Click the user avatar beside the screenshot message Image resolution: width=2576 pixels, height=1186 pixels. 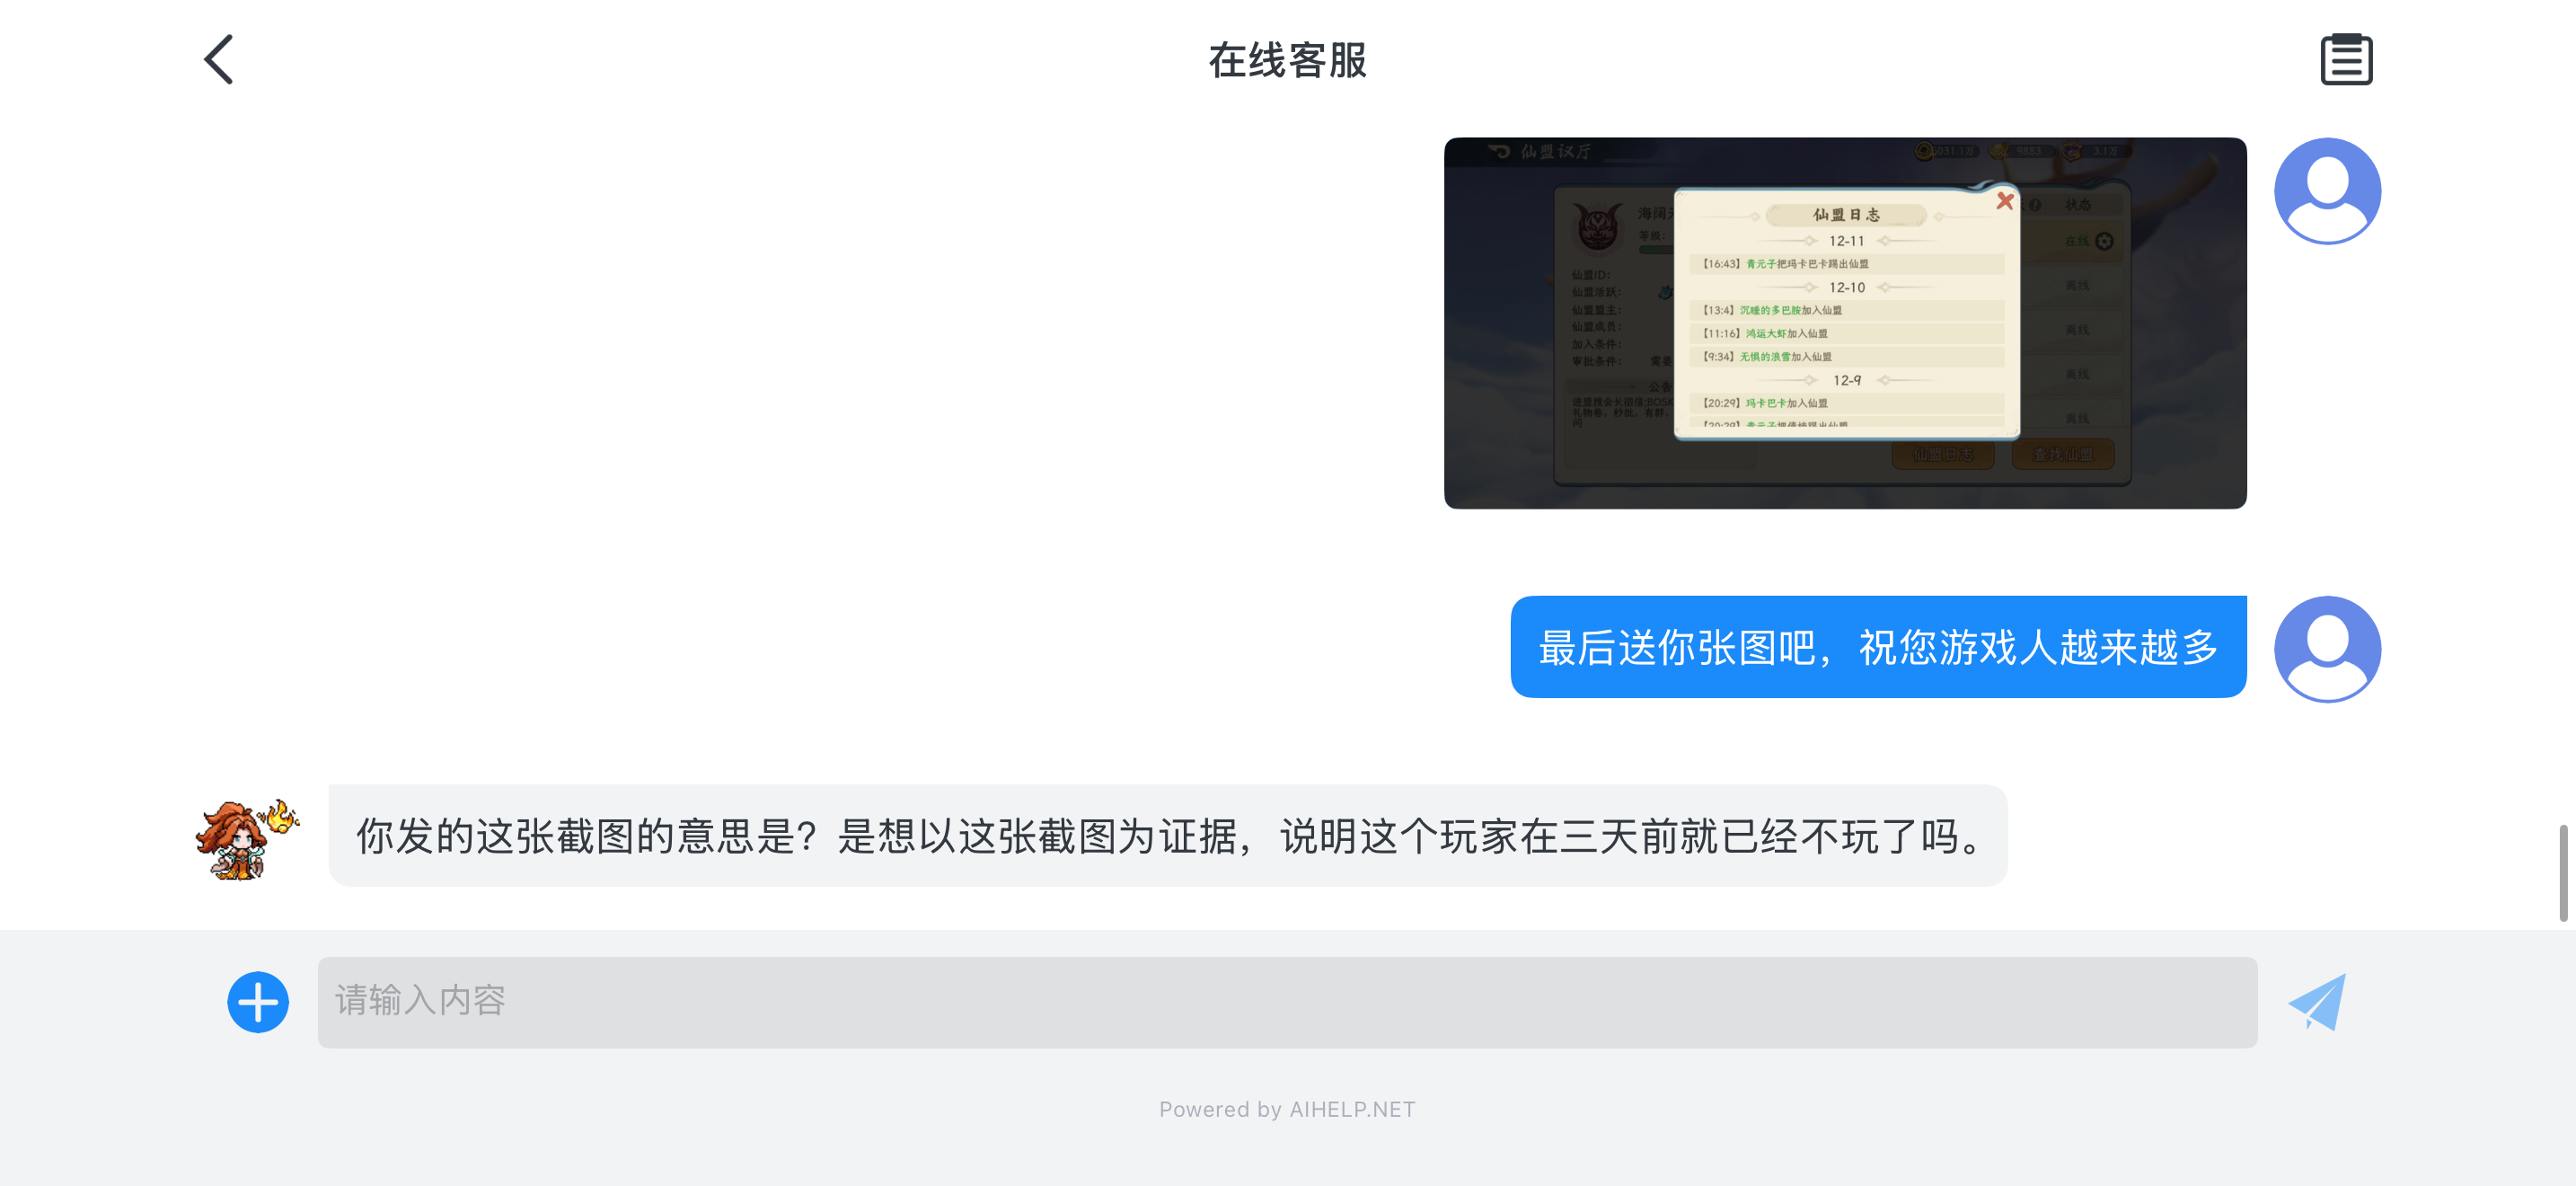click(2326, 191)
